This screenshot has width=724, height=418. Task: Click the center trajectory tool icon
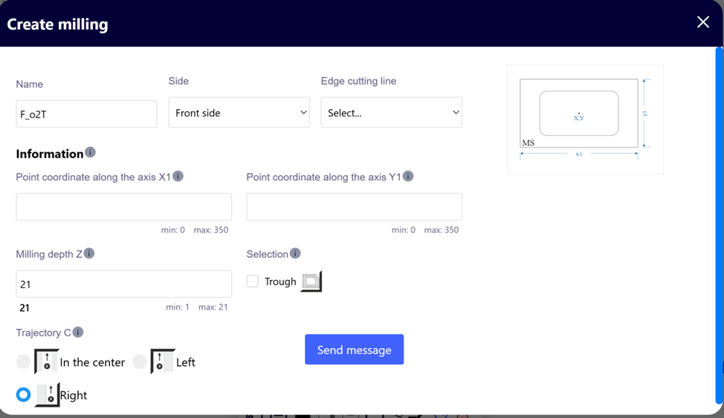46,362
